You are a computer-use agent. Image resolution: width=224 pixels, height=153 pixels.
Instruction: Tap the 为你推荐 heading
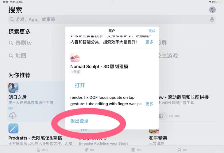(19, 75)
